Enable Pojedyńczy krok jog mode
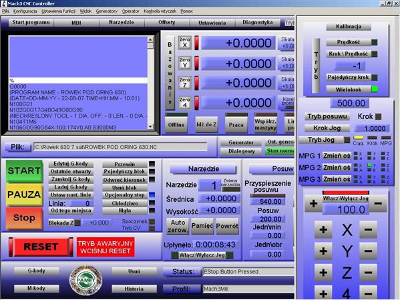Image resolution: width=400 pixels, height=300 pixels. [x=349, y=78]
